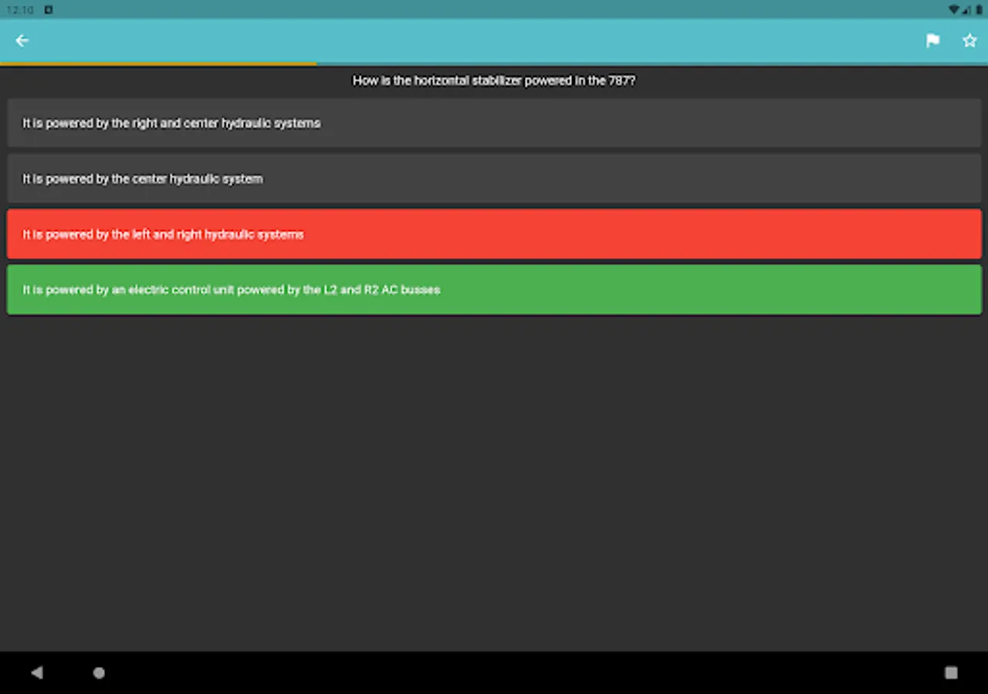Tap the Wi-Fi icon in the status bar
Image resolution: width=988 pixels, height=694 pixels.
(954, 10)
